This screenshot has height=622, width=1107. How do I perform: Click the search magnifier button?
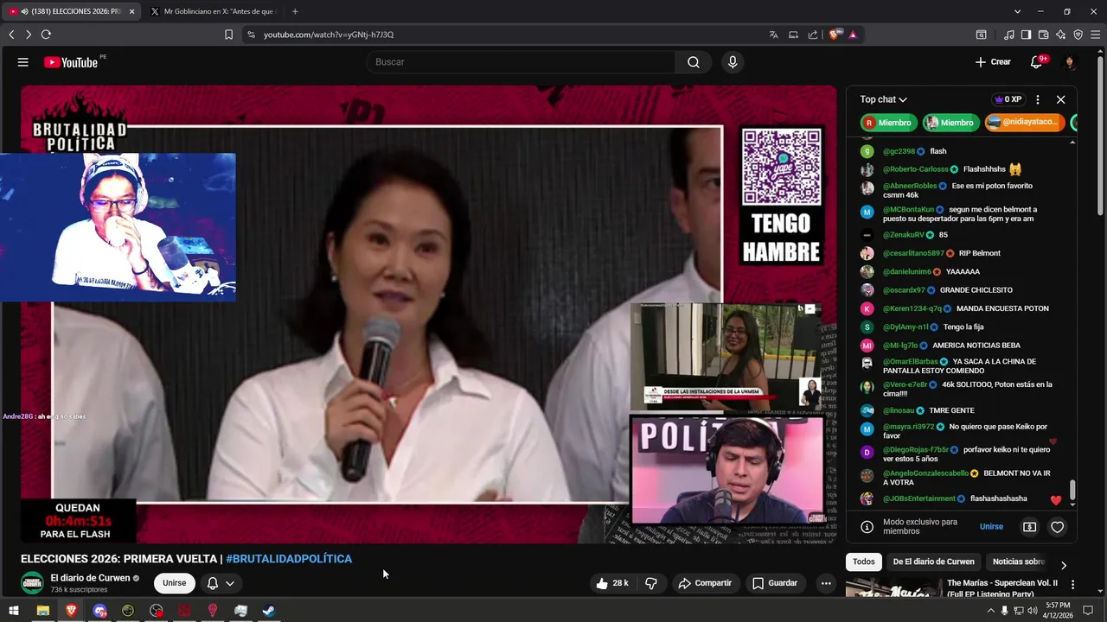tap(694, 62)
